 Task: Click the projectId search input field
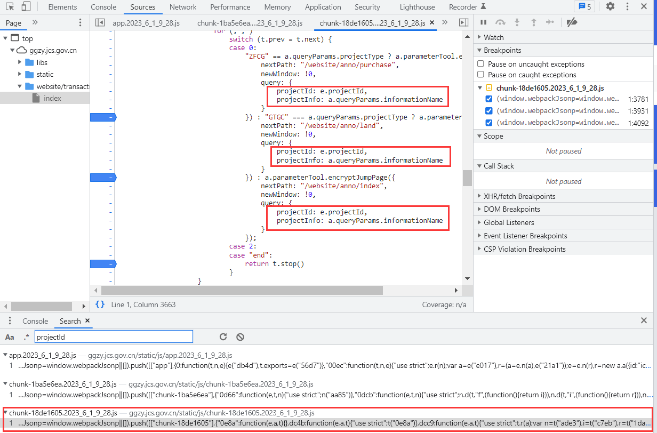click(x=114, y=337)
